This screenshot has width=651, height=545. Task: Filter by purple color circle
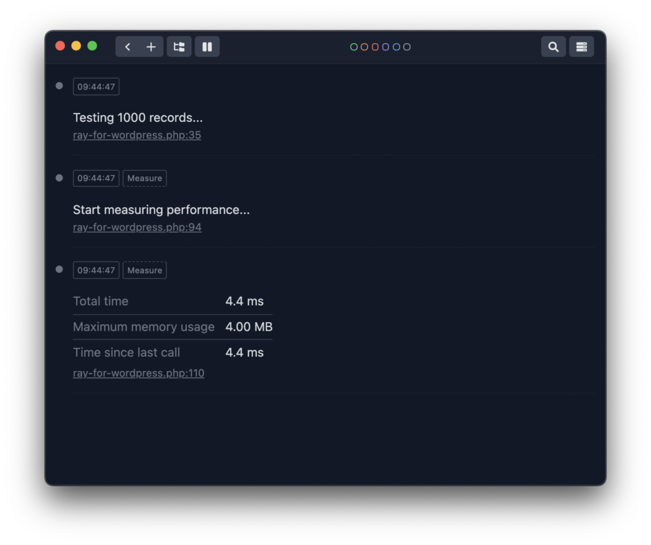385,47
